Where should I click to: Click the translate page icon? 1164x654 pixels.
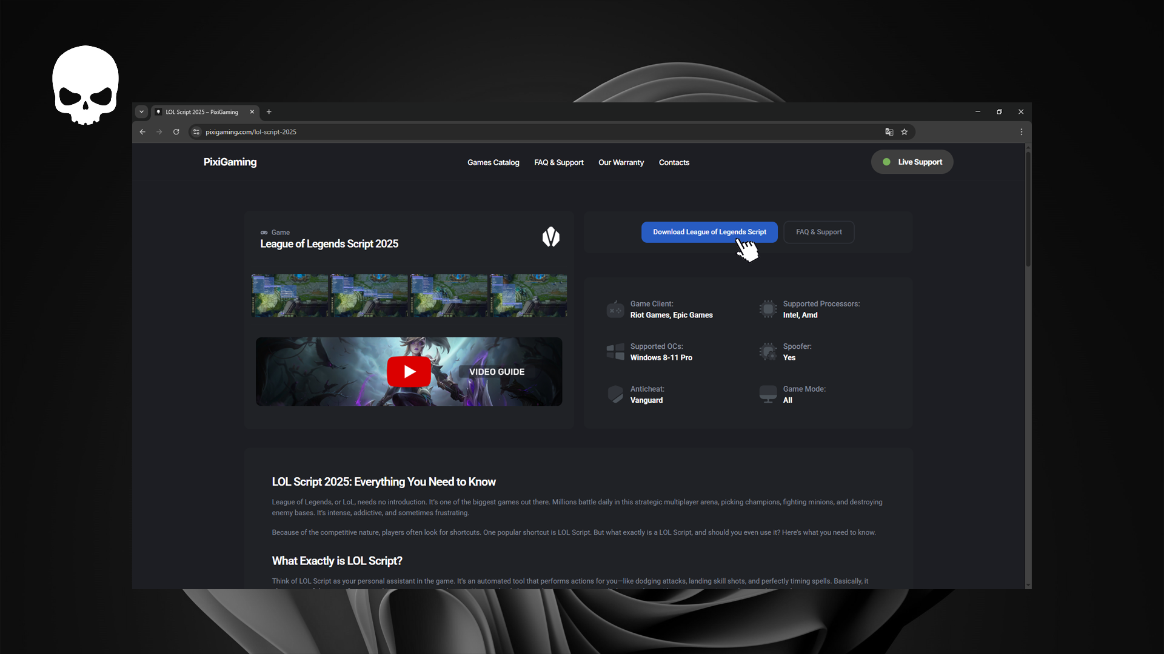point(889,132)
